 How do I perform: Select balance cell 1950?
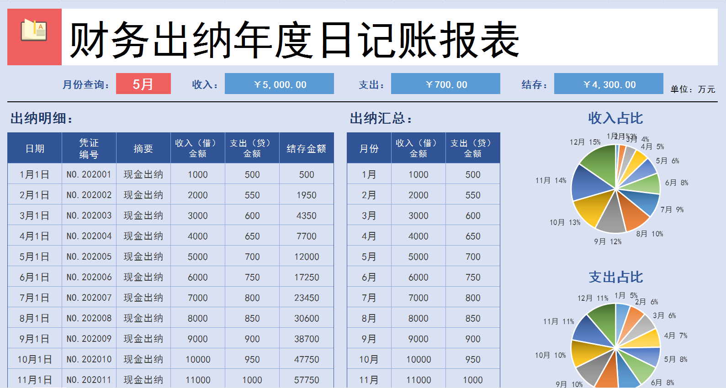pos(307,195)
